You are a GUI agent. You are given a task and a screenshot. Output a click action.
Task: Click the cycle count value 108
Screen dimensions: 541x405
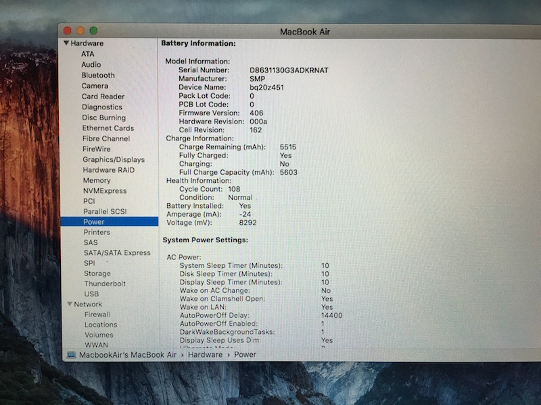(x=234, y=189)
